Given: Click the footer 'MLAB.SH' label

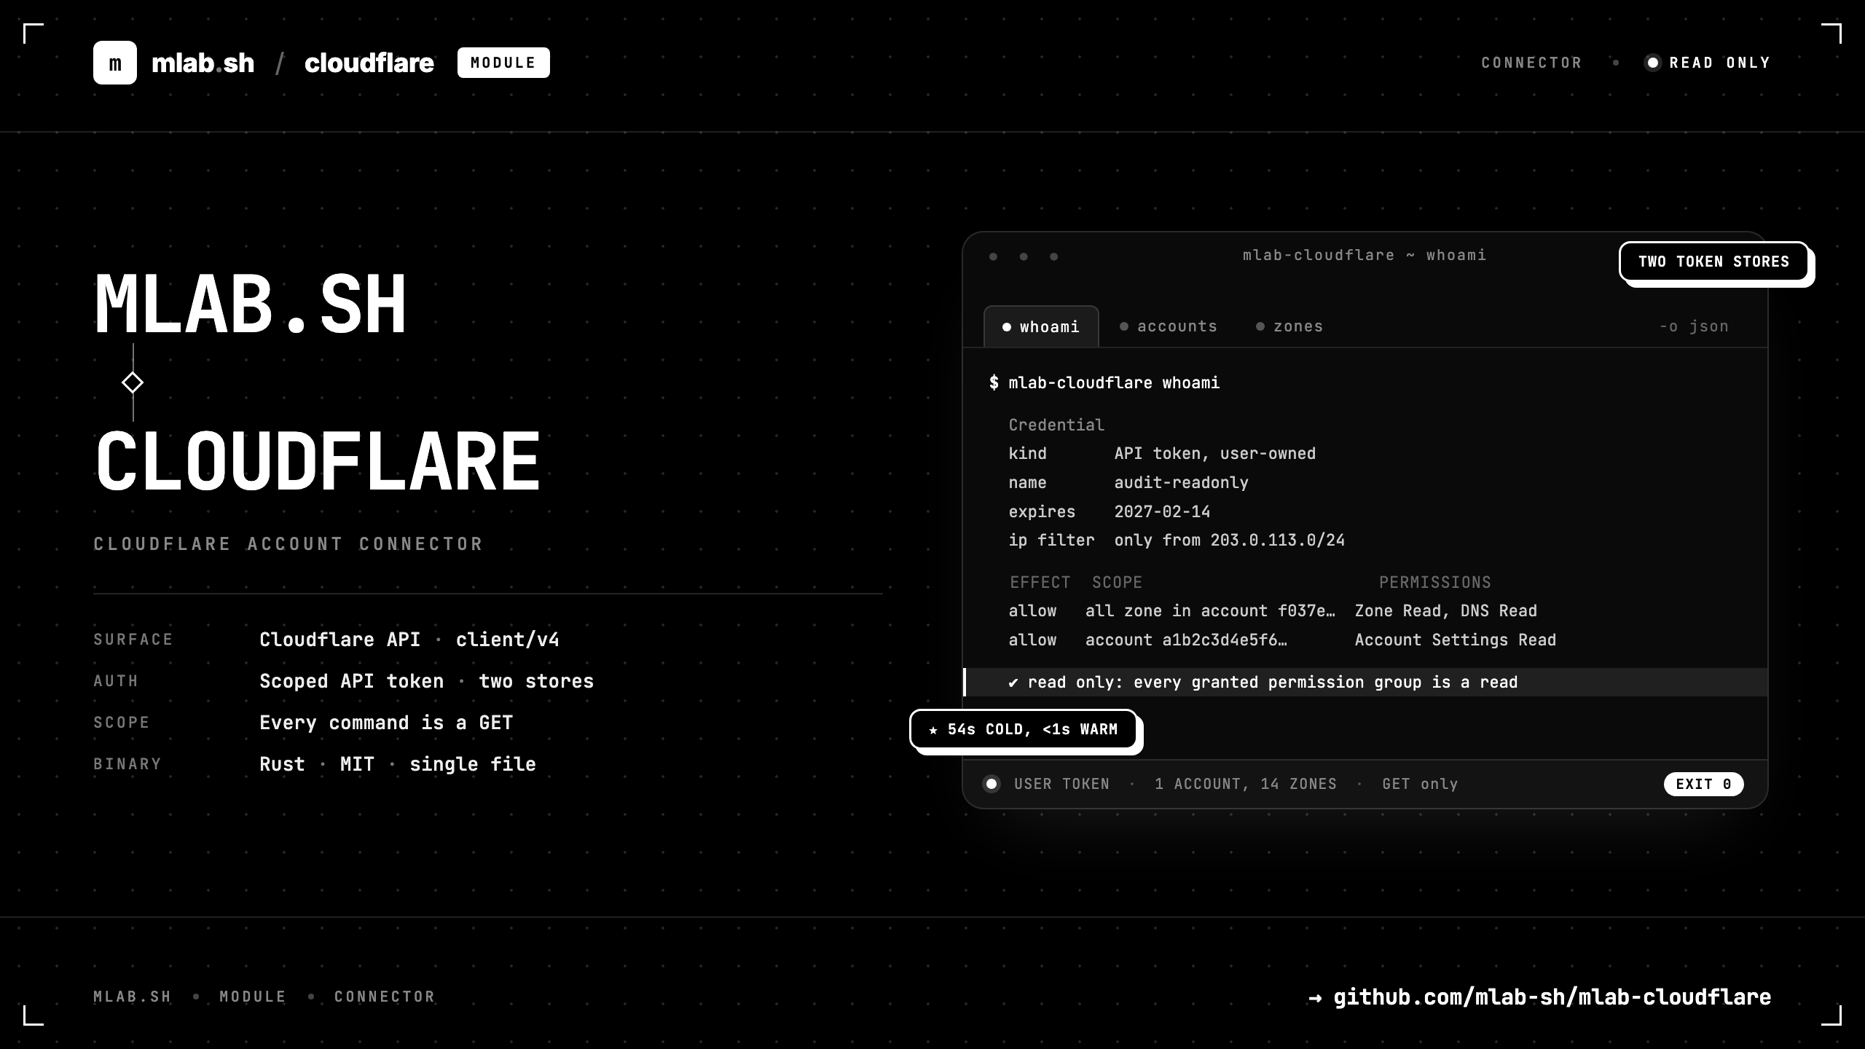Looking at the screenshot, I should point(132,997).
